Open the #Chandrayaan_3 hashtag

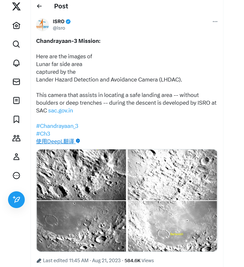tap(57, 126)
